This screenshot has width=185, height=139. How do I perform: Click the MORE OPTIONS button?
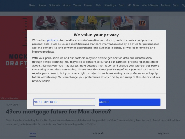(64, 102)
